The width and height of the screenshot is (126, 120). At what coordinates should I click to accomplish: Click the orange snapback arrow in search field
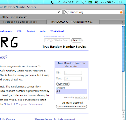121,12
